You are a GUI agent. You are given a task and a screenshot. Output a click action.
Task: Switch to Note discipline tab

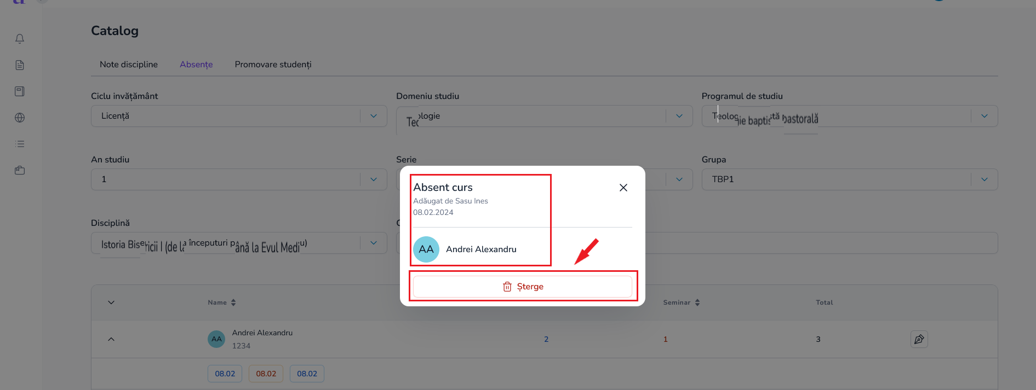[x=129, y=65]
